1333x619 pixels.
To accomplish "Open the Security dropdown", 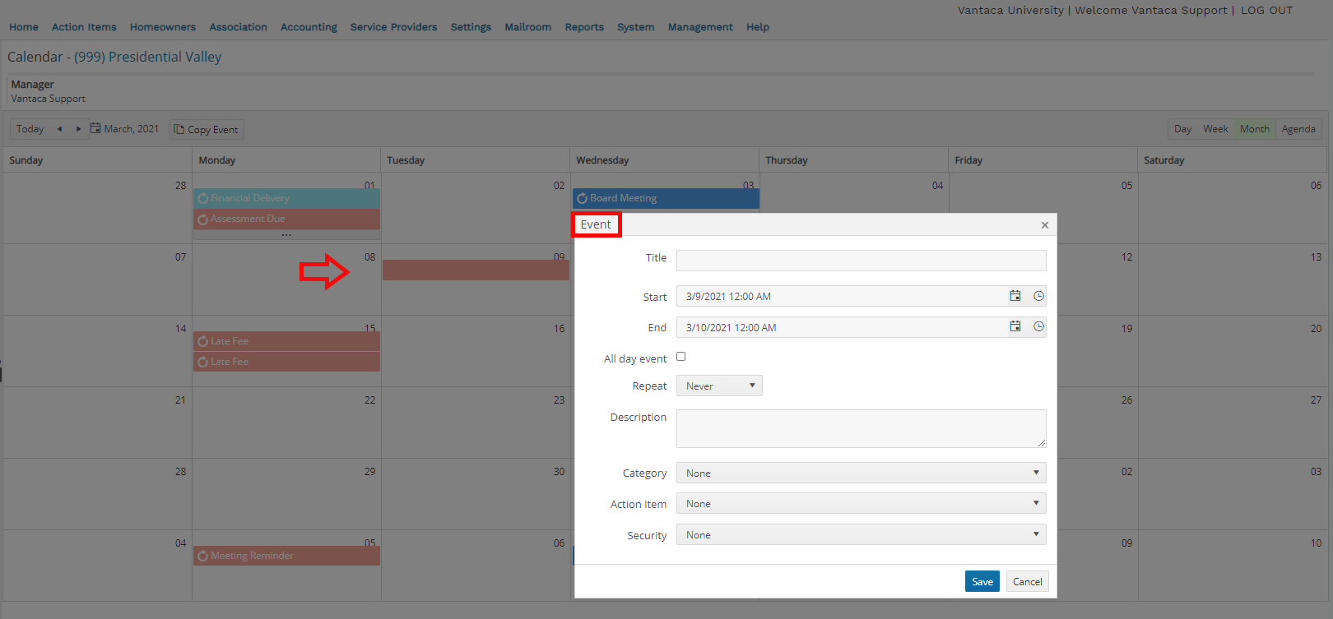I will (861, 534).
